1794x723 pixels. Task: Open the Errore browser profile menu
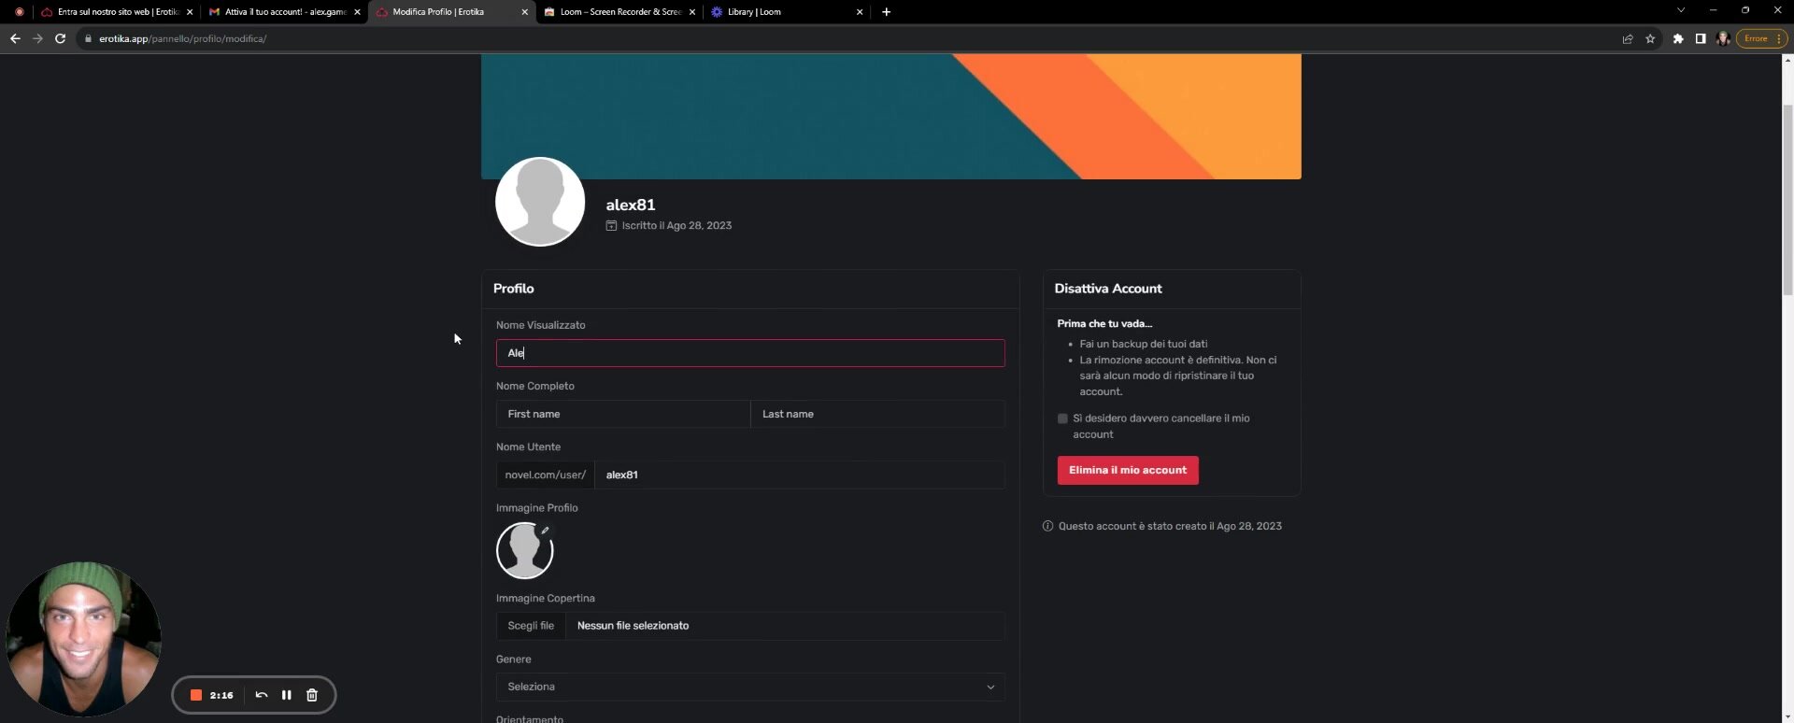1761,38
